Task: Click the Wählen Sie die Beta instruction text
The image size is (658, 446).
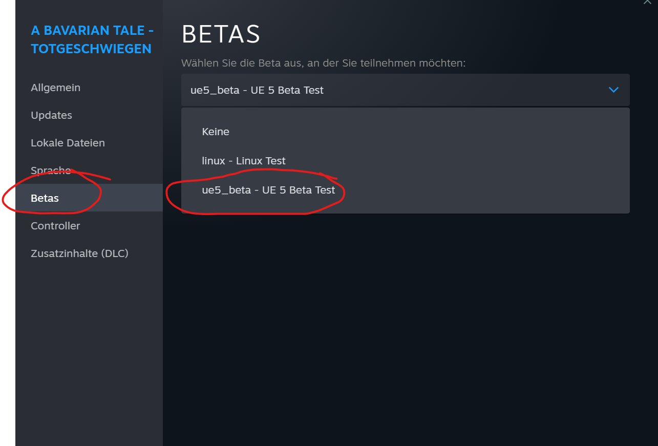Action: point(323,63)
